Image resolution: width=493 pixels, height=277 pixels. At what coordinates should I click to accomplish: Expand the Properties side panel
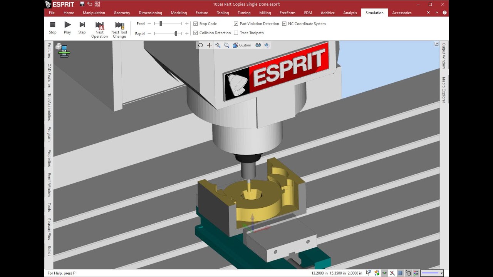click(49, 158)
